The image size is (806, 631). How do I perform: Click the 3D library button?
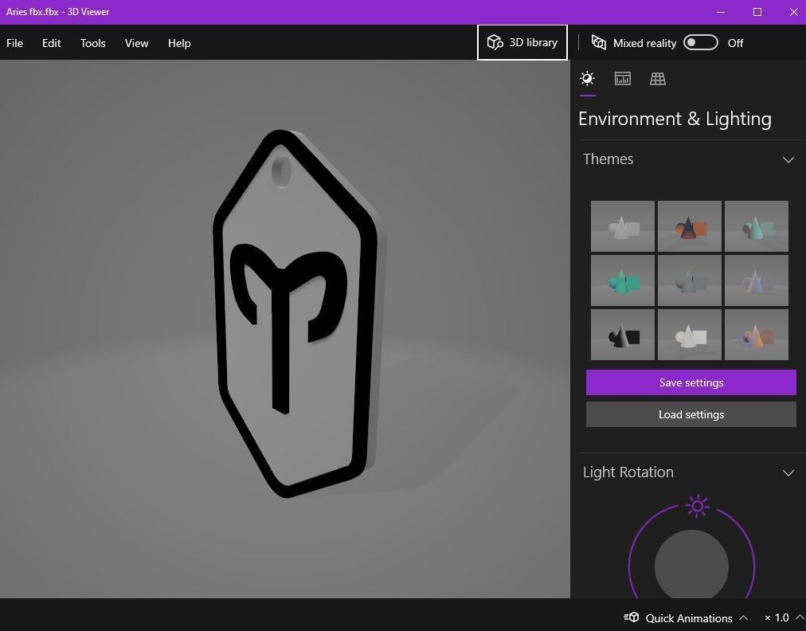(522, 43)
